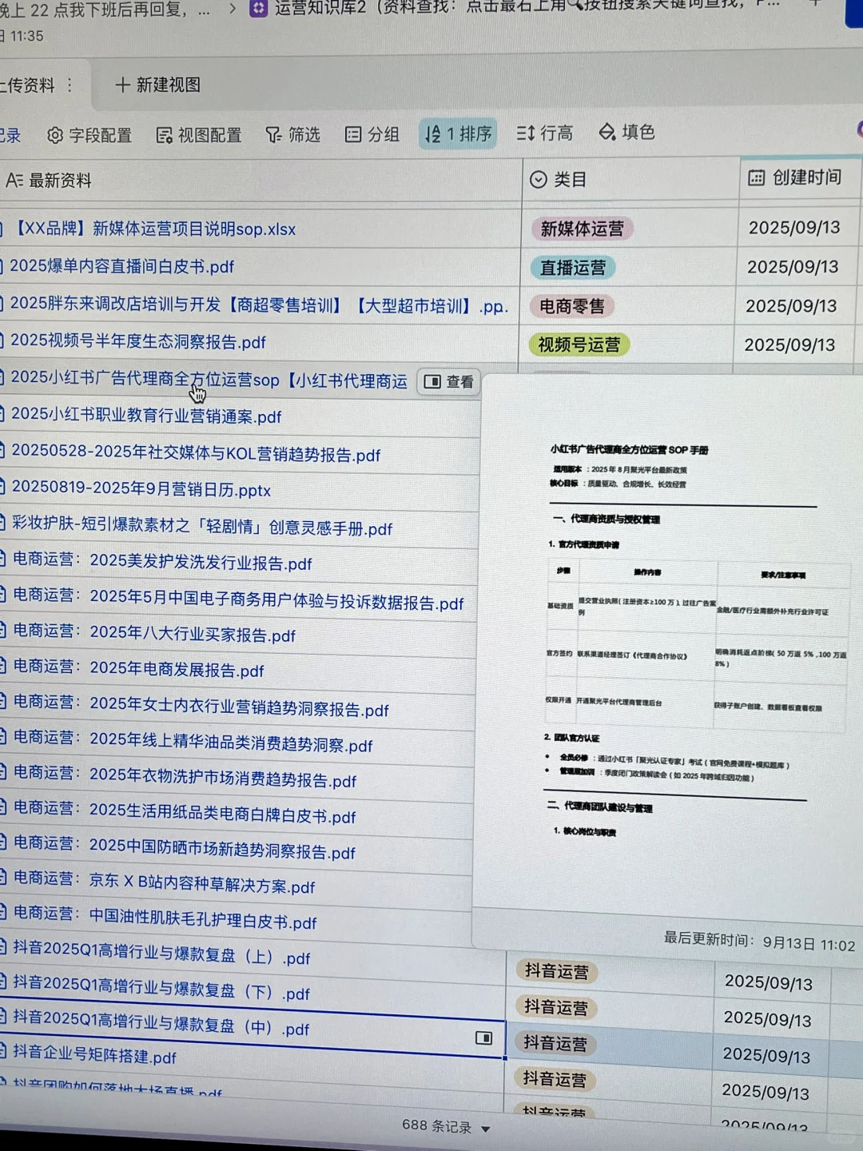Create a new view with 新建视图
863x1151 pixels.
click(157, 85)
